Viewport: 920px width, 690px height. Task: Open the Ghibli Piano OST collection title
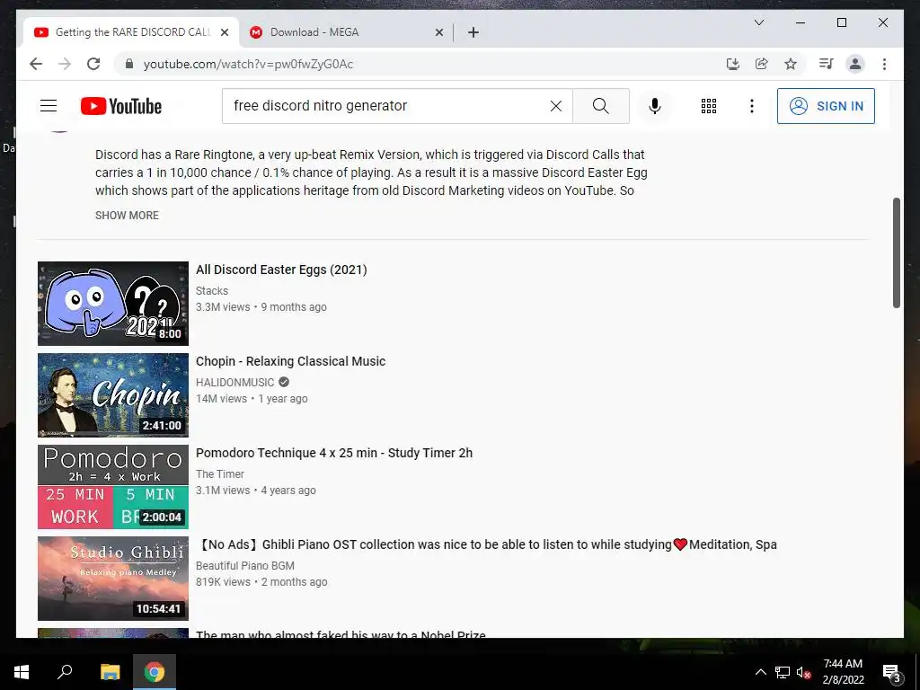(486, 544)
